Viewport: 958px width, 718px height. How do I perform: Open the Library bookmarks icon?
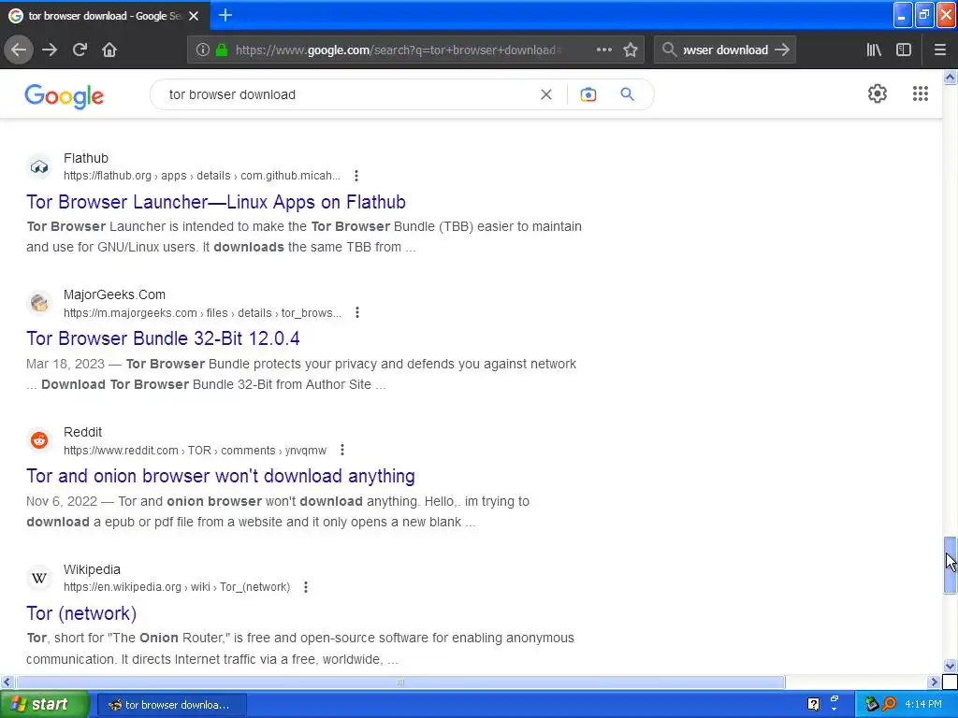coord(874,50)
